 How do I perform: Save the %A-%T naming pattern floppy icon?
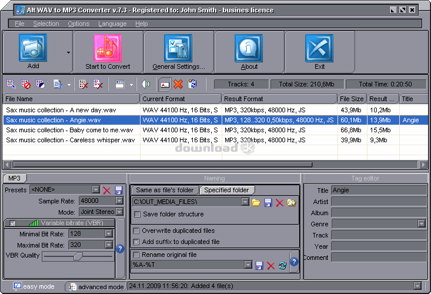[259, 265]
